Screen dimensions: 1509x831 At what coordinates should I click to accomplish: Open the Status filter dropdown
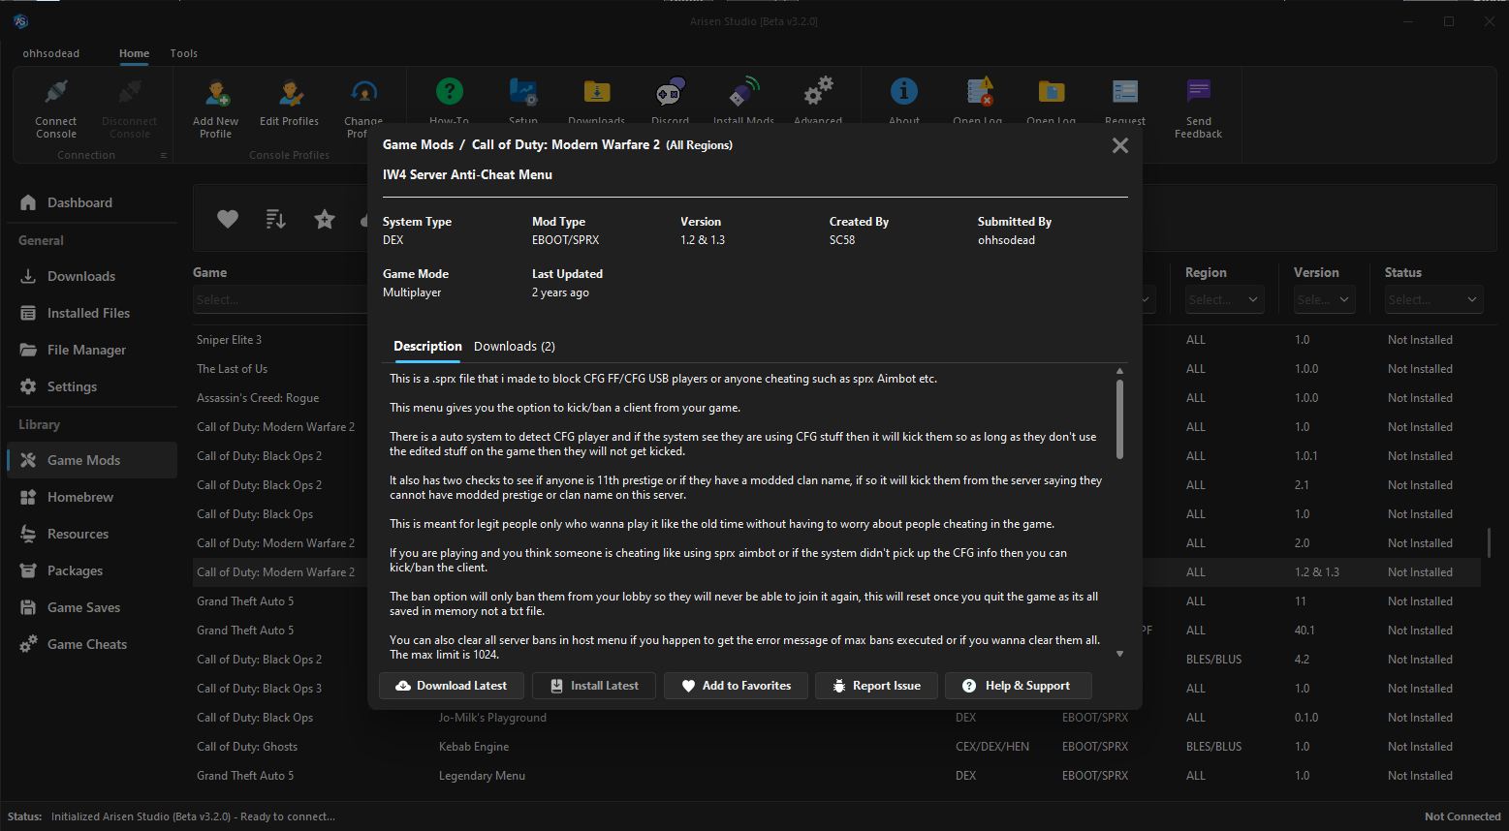1433,299
